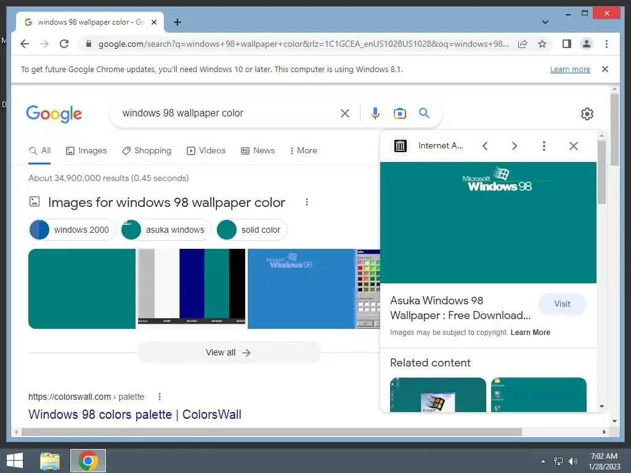Open the Chrome profile avatar

click(x=587, y=44)
